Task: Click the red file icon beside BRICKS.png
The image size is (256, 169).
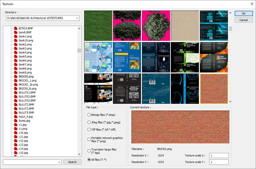Action: click(16, 76)
